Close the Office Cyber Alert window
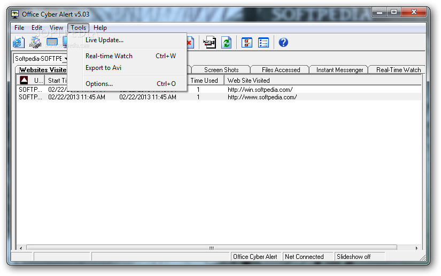441x276 pixels. [x=413, y=12]
